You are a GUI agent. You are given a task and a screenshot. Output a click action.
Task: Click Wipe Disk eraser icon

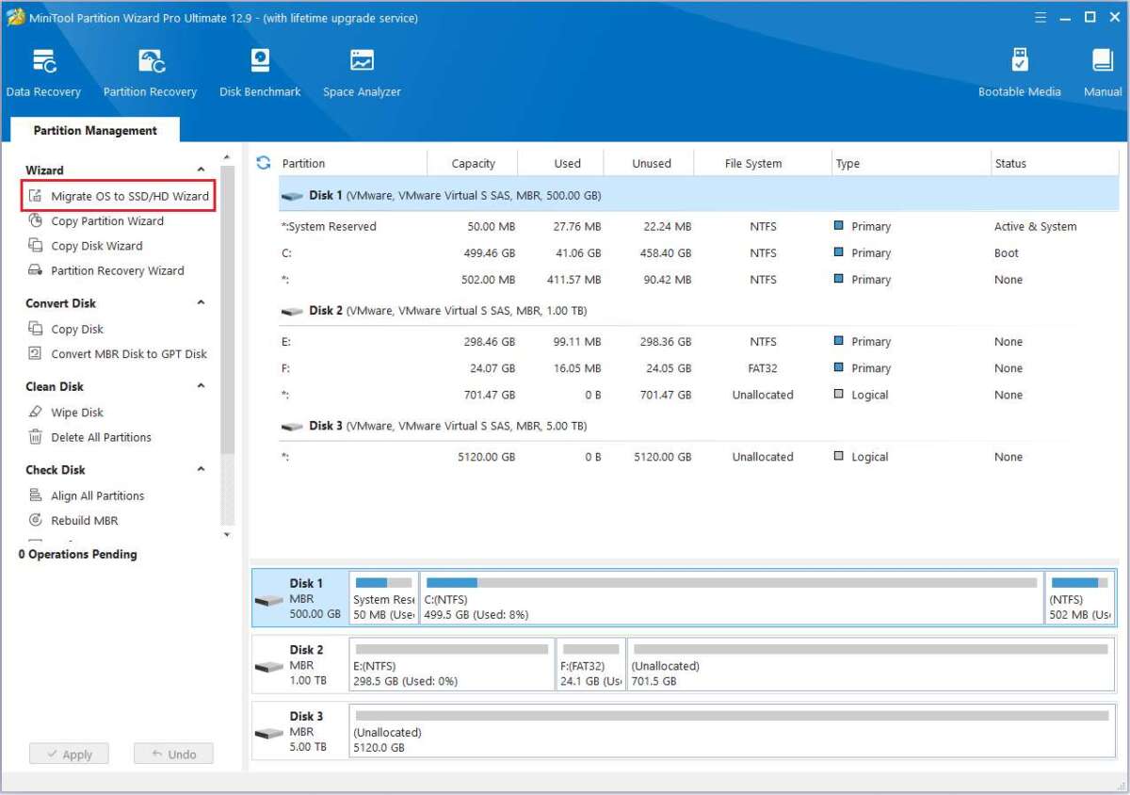coord(36,412)
